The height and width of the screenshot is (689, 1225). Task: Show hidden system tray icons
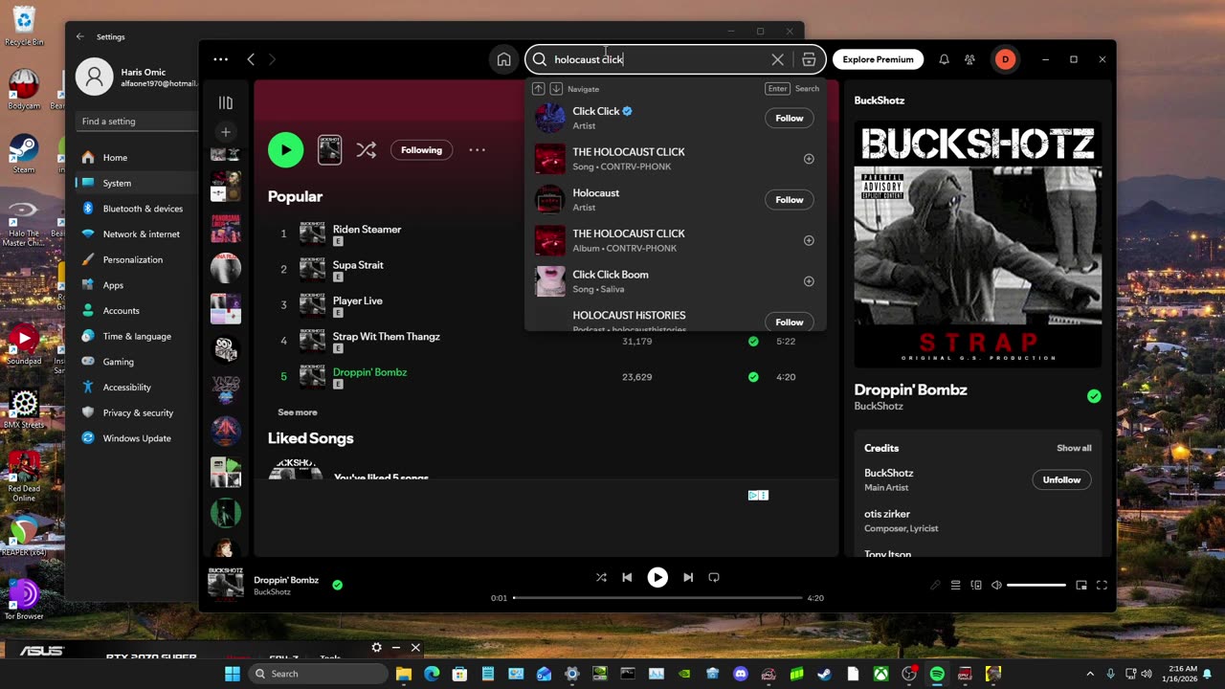point(1090,674)
